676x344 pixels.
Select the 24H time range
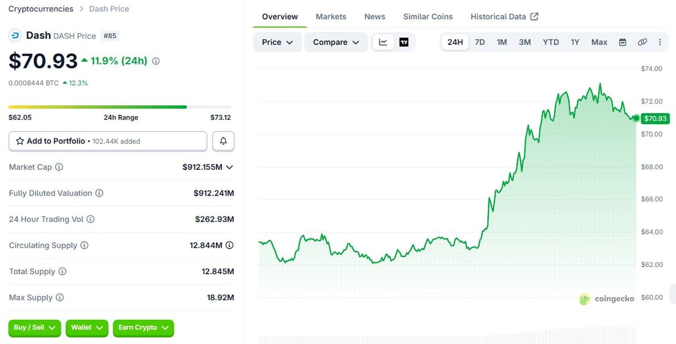455,42
